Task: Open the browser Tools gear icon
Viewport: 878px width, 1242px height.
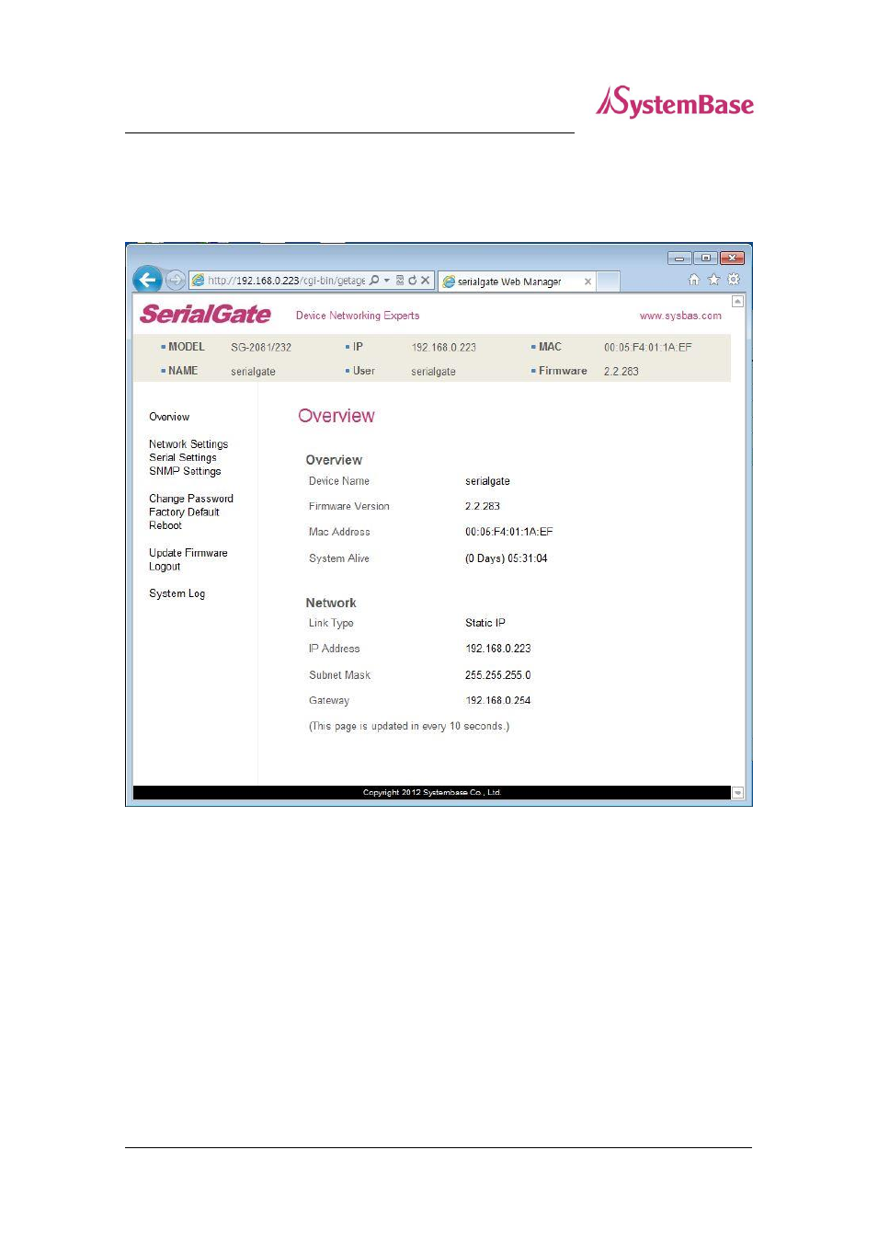Action: pyautogui.click(x=734, y=280)
